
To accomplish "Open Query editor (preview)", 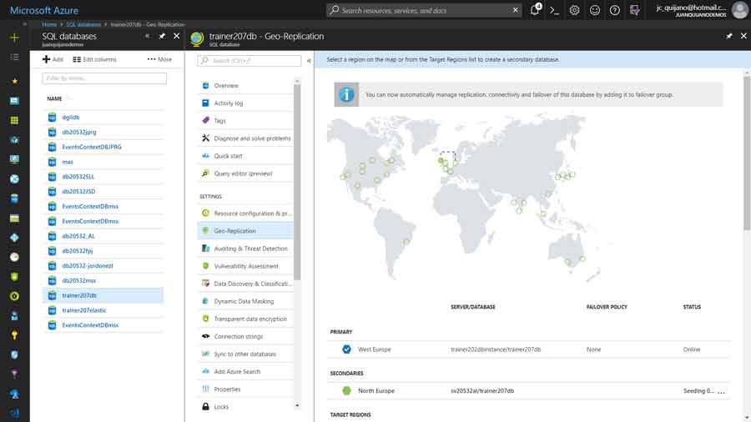I will [x=245, y=173].
